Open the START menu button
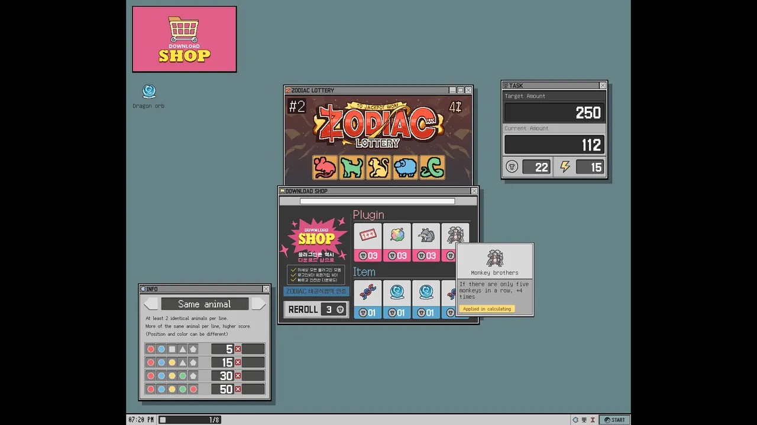Viewport: 757px width, 425px height. 614,420
